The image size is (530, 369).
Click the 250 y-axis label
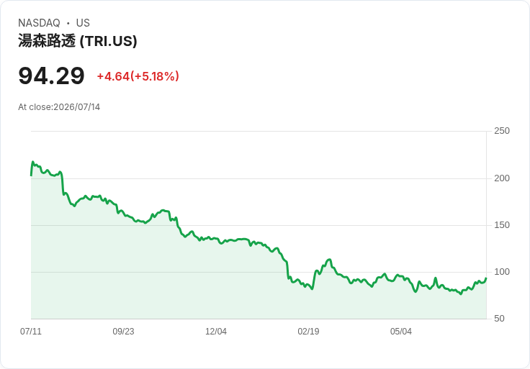tap(502, 131)
